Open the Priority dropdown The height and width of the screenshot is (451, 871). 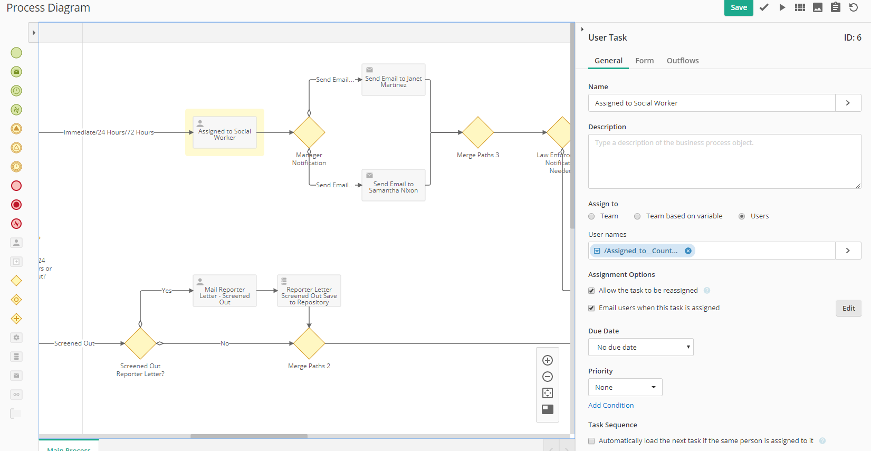coord(625,387)
